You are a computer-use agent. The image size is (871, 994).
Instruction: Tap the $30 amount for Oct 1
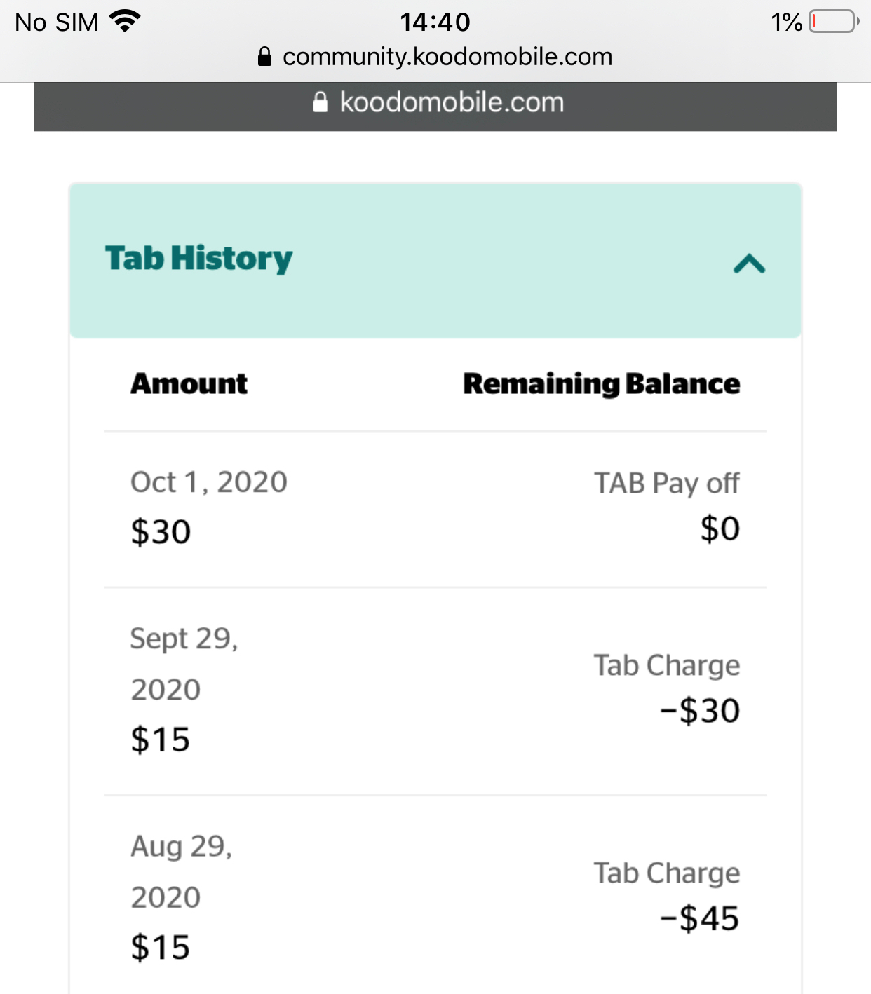(161, 531)
